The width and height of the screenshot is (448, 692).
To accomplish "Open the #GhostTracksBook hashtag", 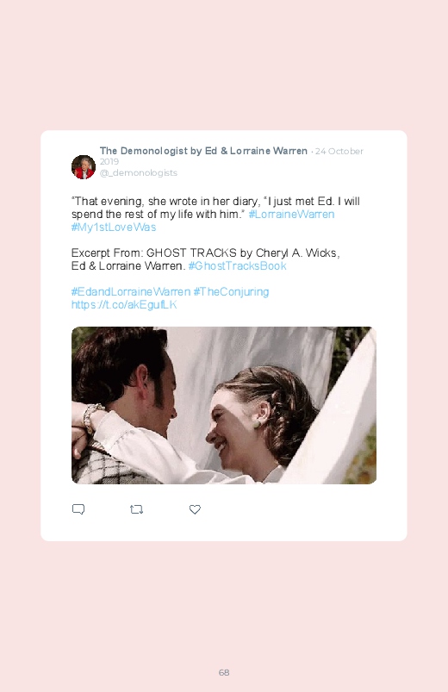I will coord(238,265).
